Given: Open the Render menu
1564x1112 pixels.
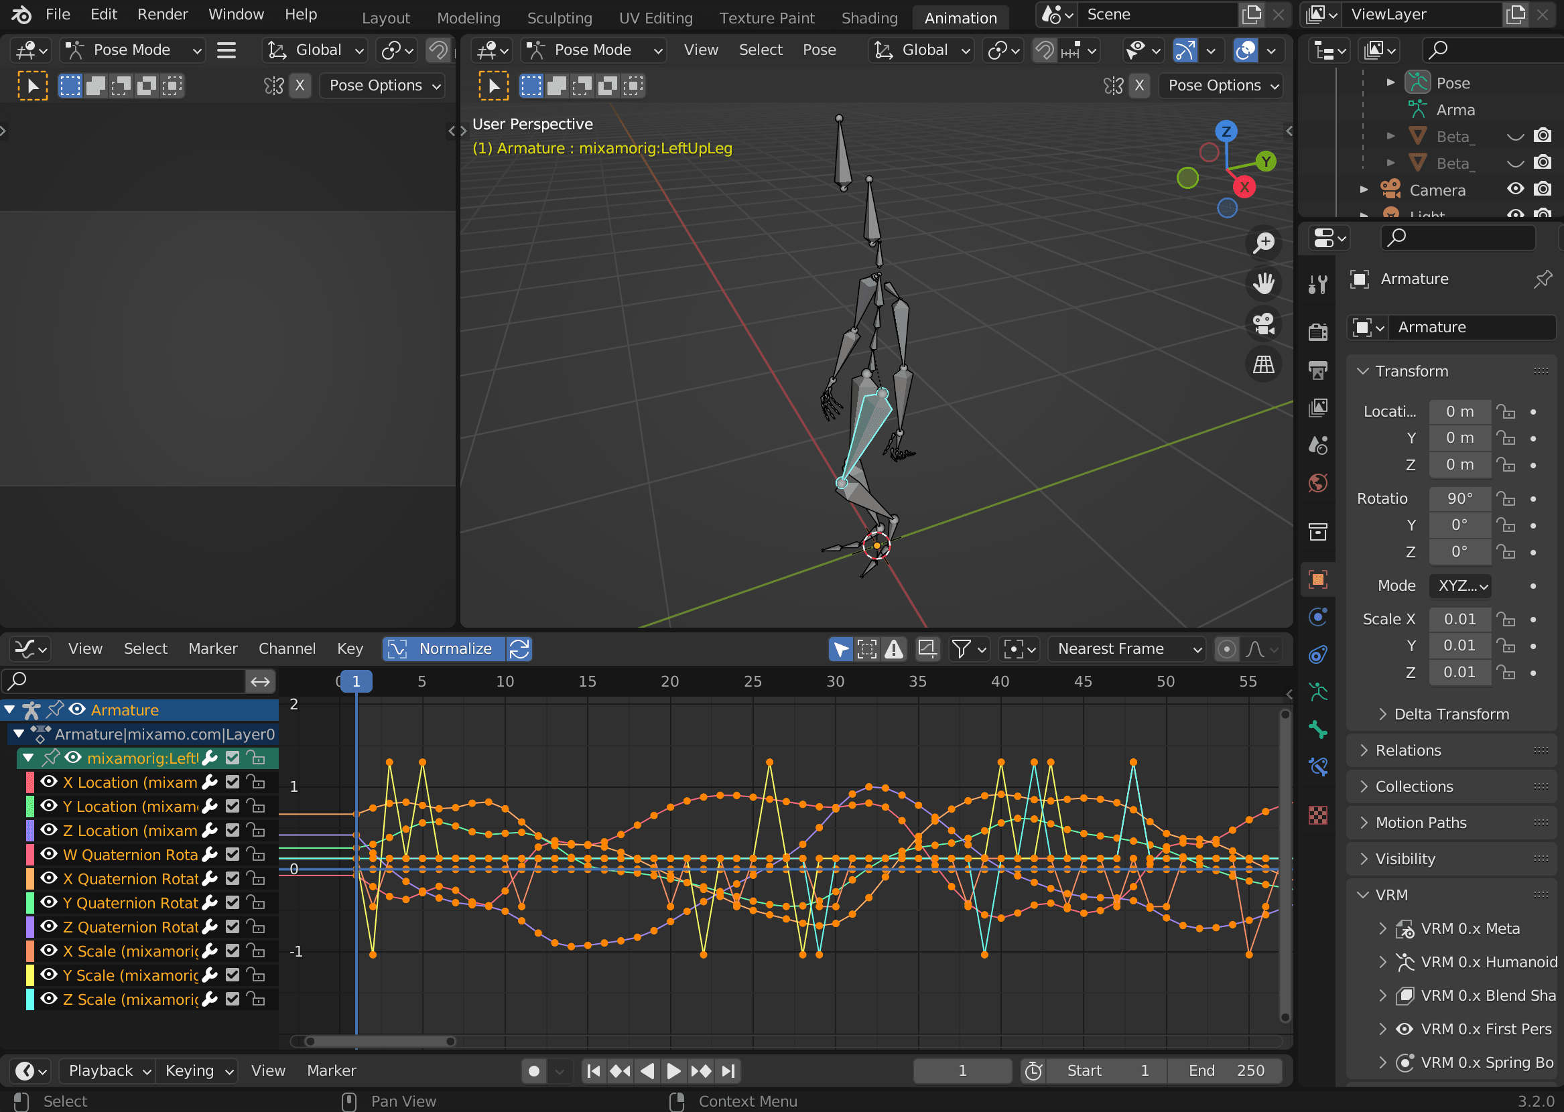Looking at the screenshot, I should tap(162, 14).
